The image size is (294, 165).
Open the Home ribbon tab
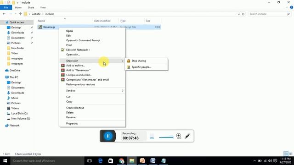[x=18, y=7]
